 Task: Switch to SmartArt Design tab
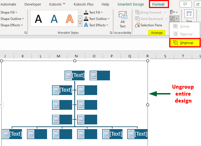[x=131, y=4]
